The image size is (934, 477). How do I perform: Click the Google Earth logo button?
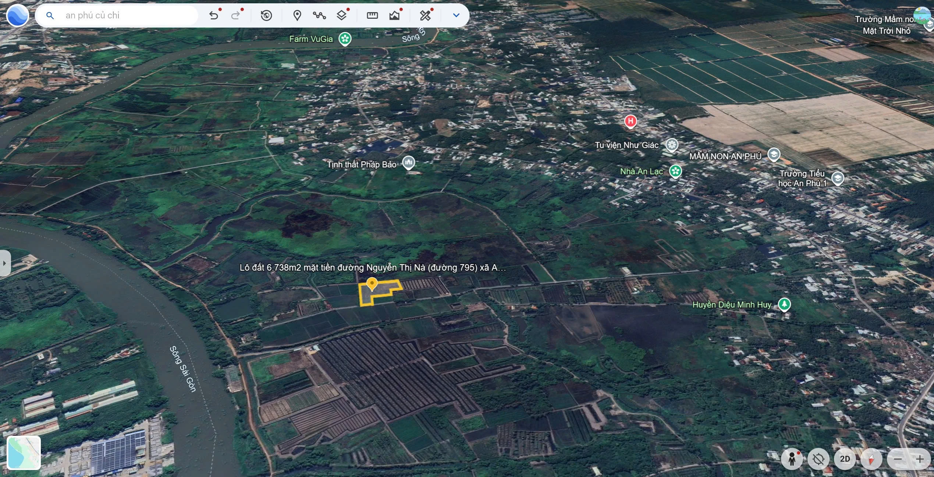tap(18, 15)
